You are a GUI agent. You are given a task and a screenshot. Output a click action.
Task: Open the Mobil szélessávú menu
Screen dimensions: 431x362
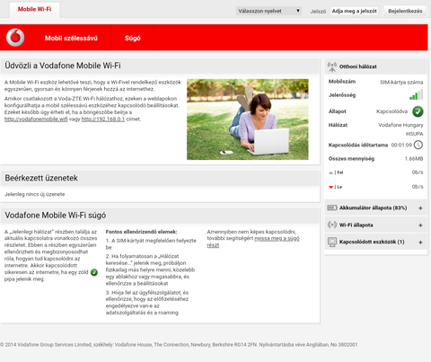pos(71,38)
